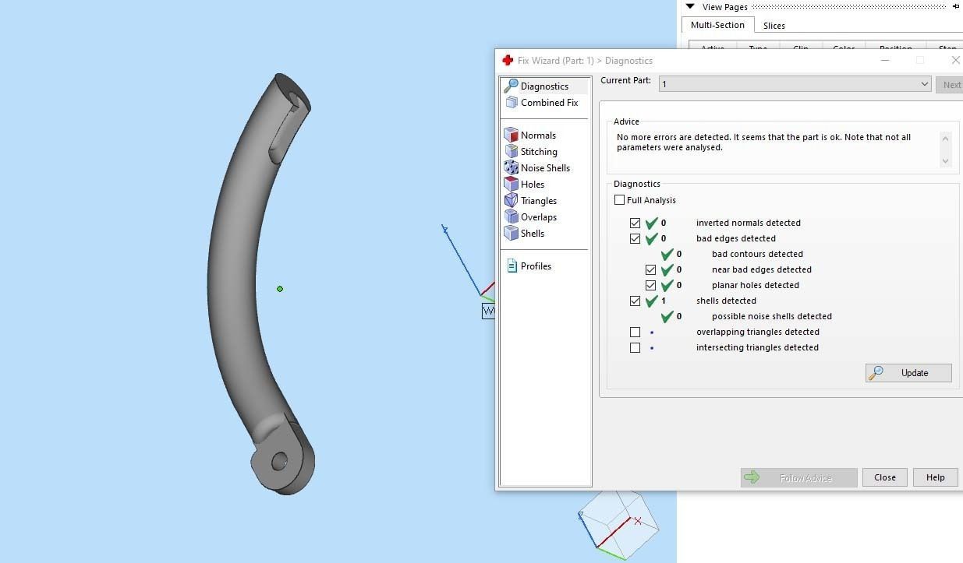The height and width of the screenshot is (563, 963).
Task: Enable intersecting triangles detected checkbox
Action: [x=635, y=347]
